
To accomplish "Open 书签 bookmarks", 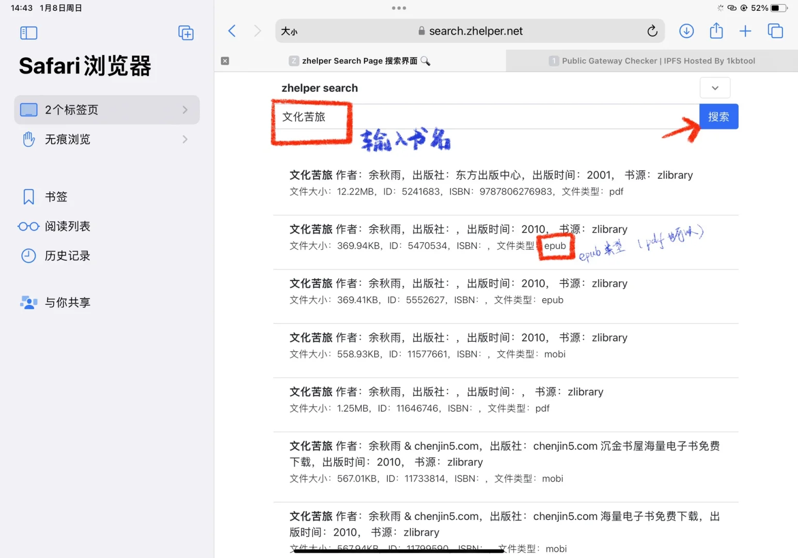I will point(107,197).
